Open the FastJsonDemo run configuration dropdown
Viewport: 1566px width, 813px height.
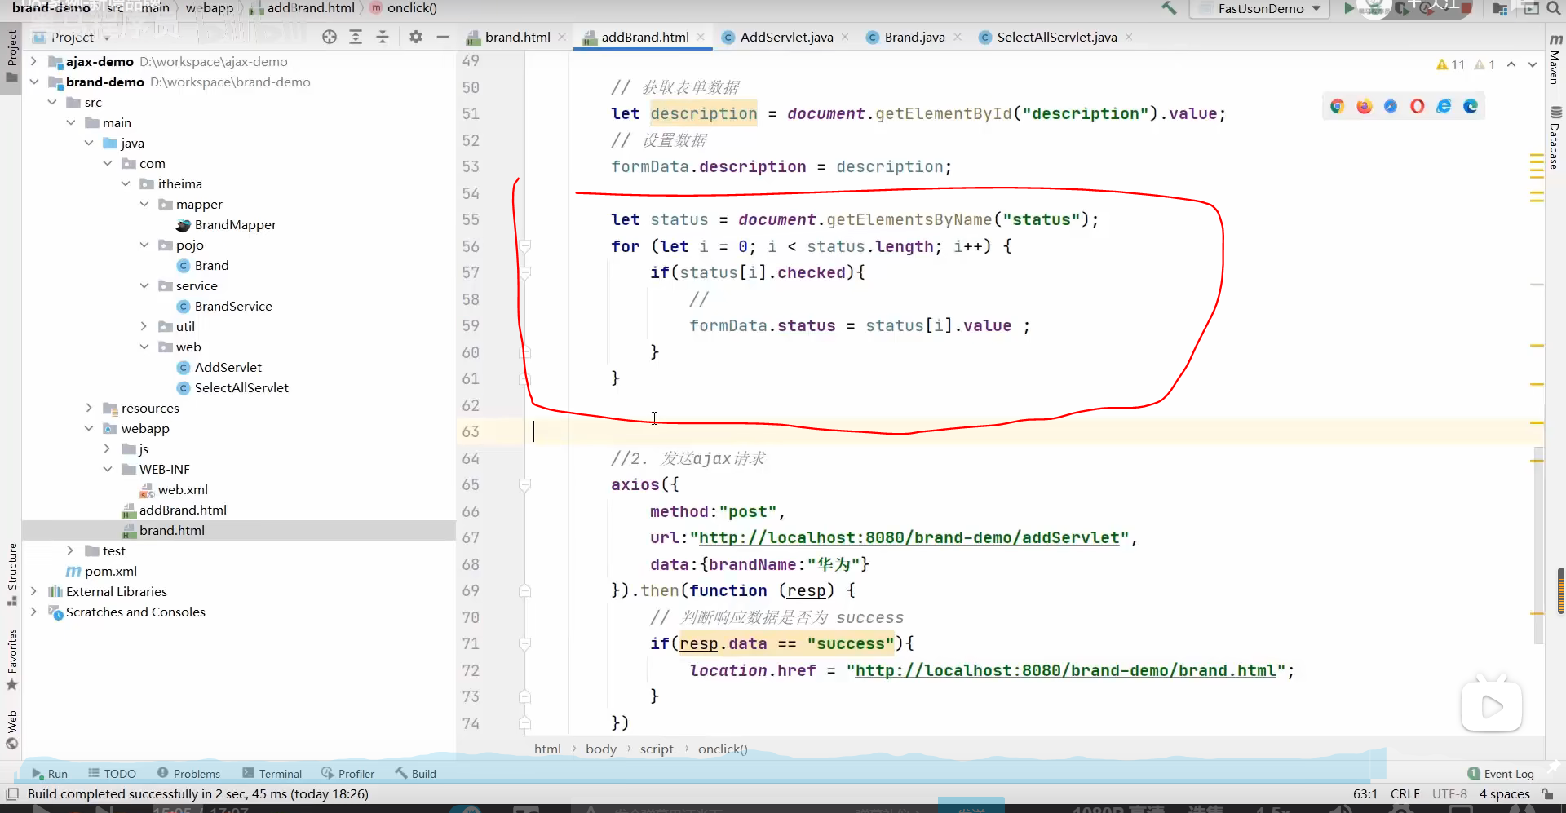point(1261,8)
